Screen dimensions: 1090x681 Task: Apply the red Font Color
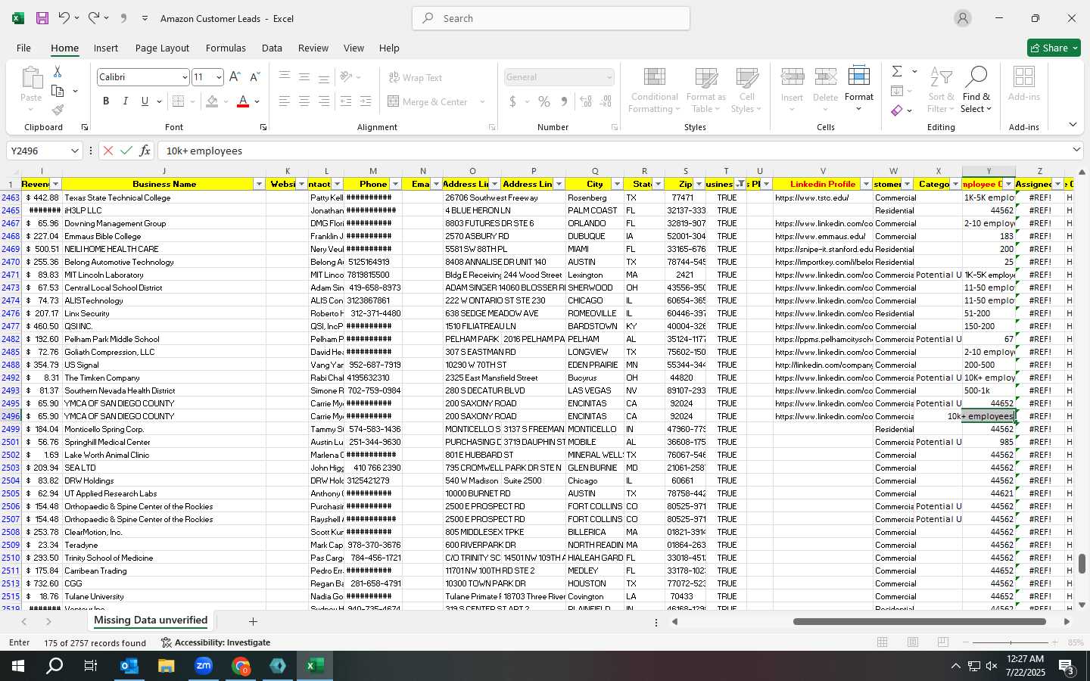[243, 101]
